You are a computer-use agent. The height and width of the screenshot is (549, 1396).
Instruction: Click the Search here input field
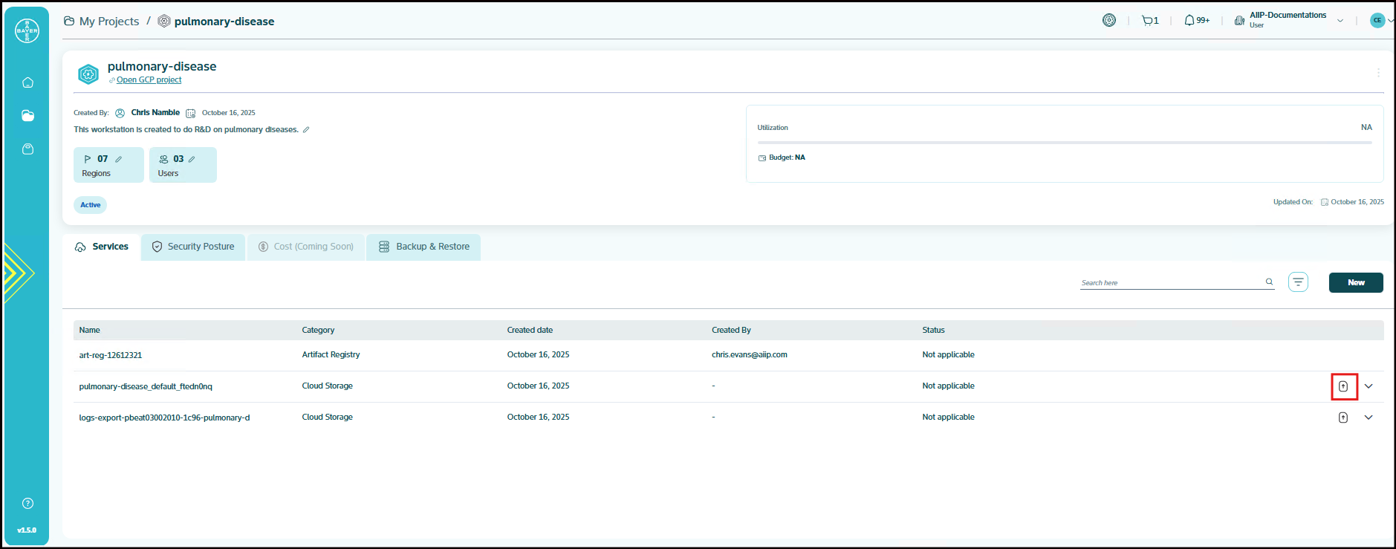[x=1172, y=282]
